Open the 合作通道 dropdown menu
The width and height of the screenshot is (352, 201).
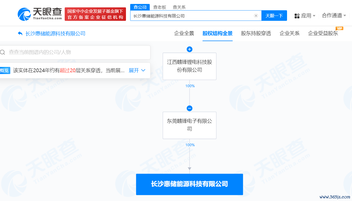[x=334, y=16]
